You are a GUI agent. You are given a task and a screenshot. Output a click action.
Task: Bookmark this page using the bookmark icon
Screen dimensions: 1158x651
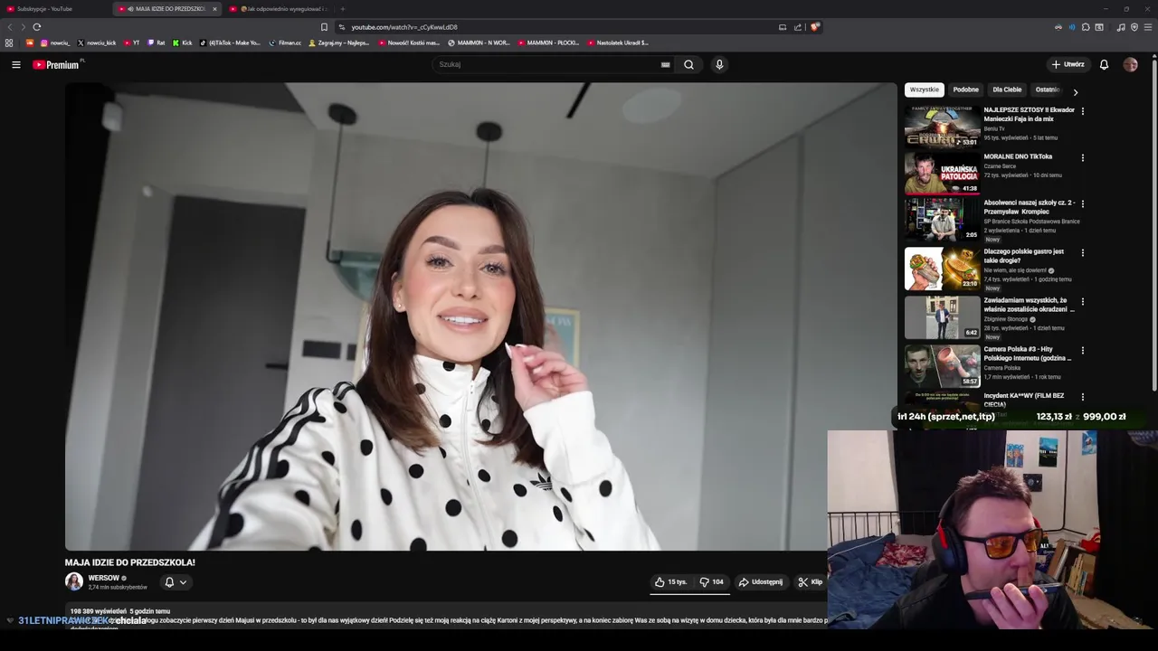tap(324, 27)
